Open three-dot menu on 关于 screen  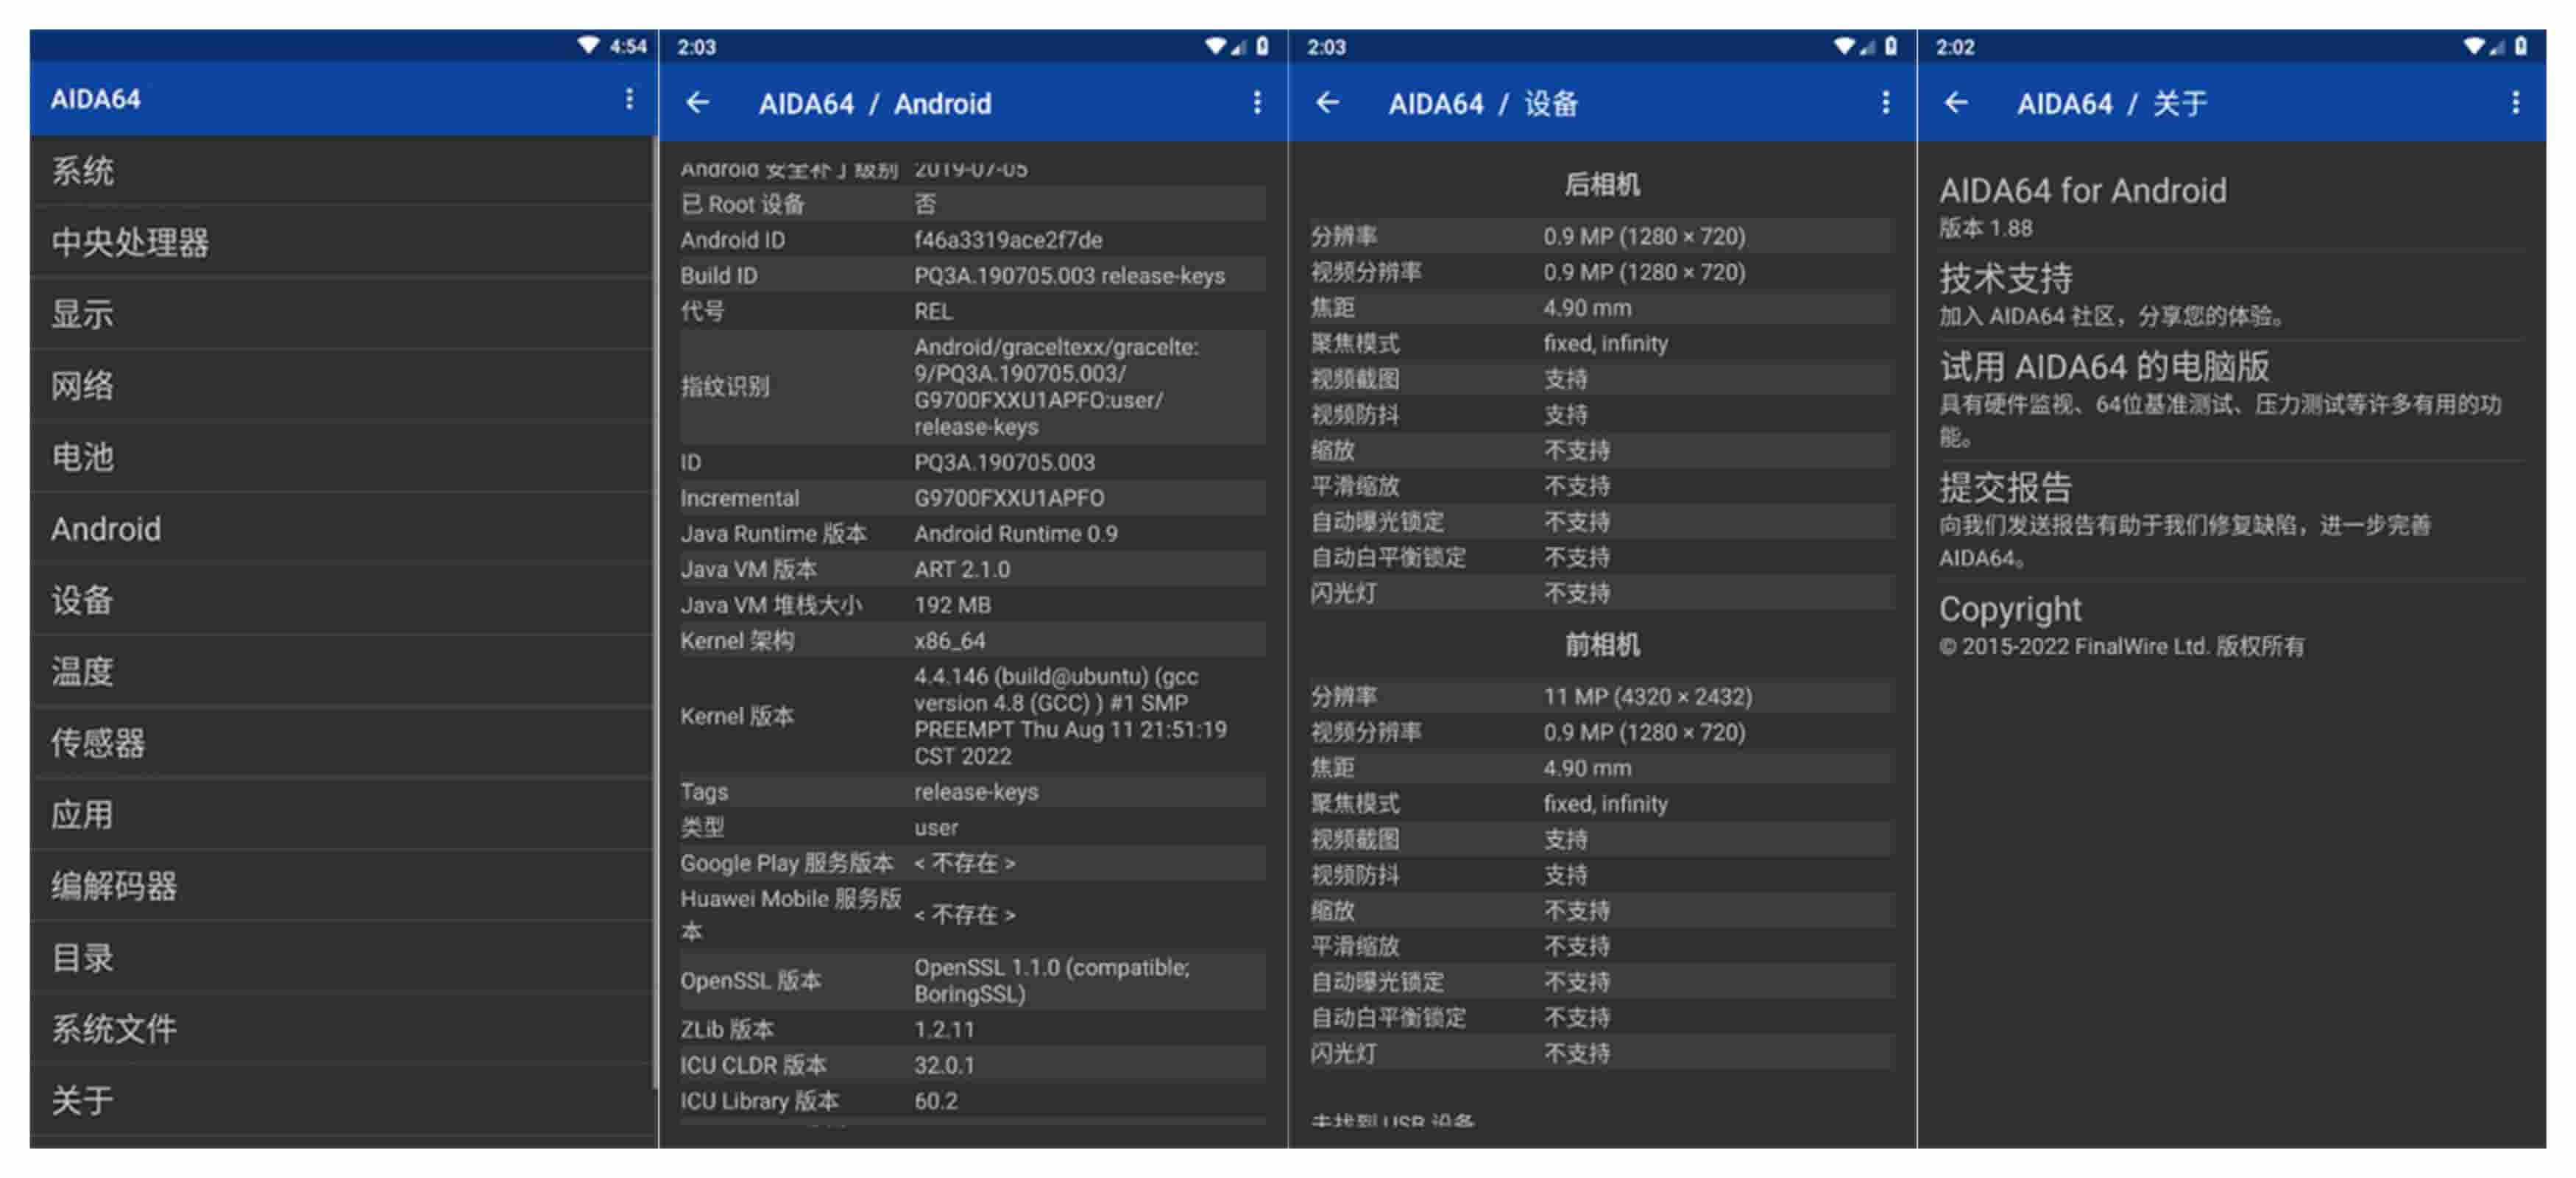click(x=2515, y=103)
